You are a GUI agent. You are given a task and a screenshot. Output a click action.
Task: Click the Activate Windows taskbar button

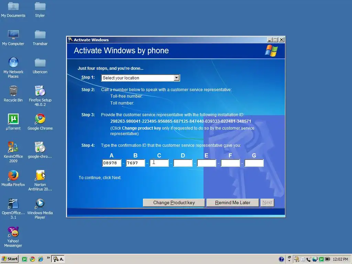(58, 259)
